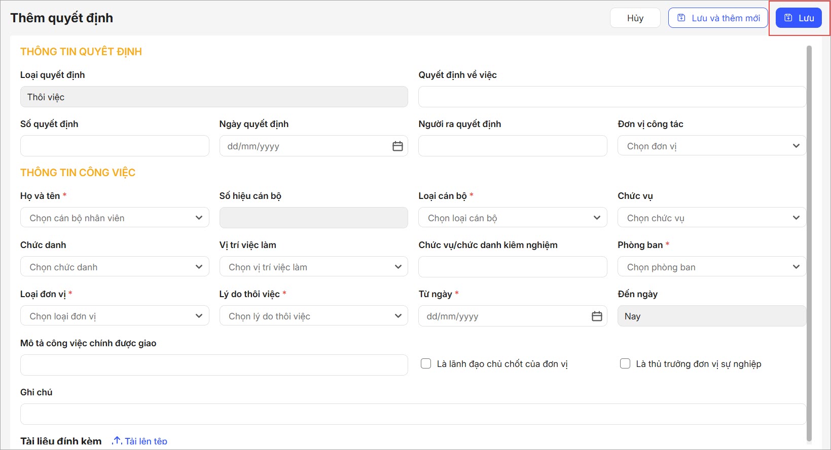Open the calendar icon for Ngày quyết định
Viewport: 831px width, 450px height.
398,146
